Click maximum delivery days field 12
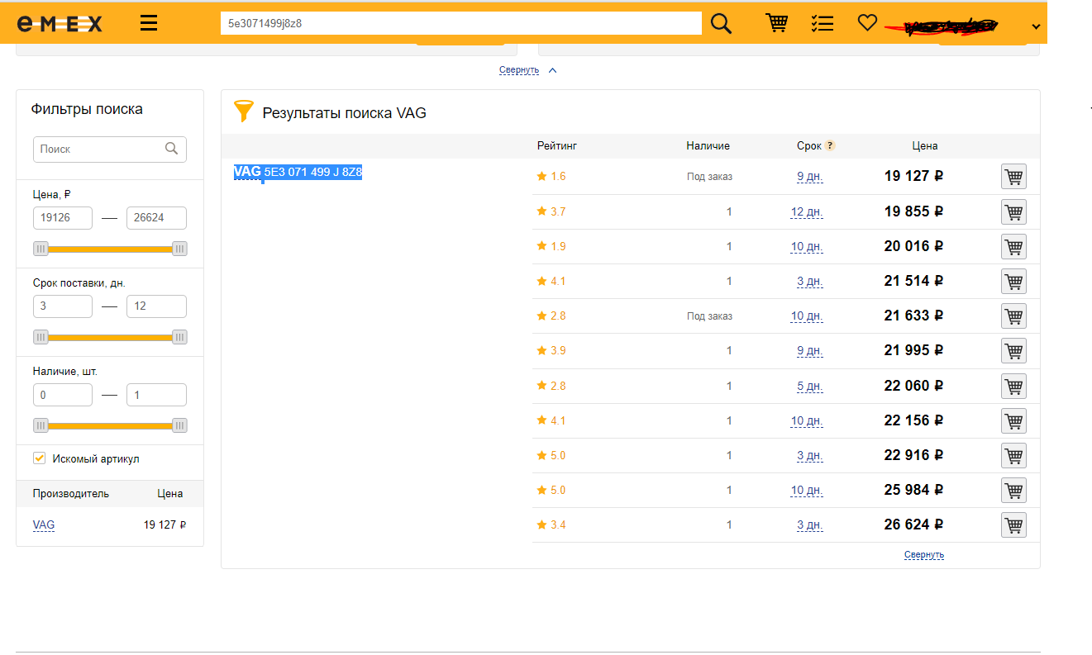The height and width of the screenshot is (655, 1092). (x=156, y=306)
